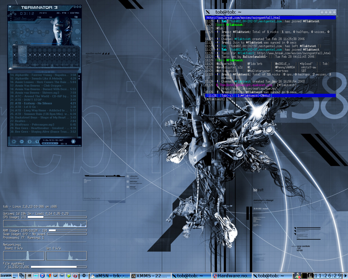The height and width of the screenshot is (279, 348).
Task: Click playlist remove (−) hexagon button
Action: [x=22, y=141]
